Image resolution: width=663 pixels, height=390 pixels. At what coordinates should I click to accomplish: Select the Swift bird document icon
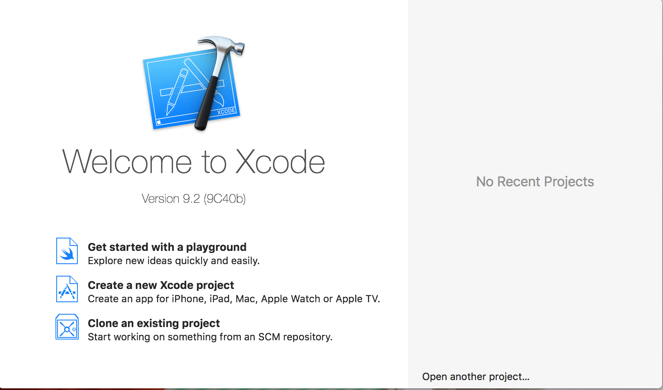pos(67,251)
